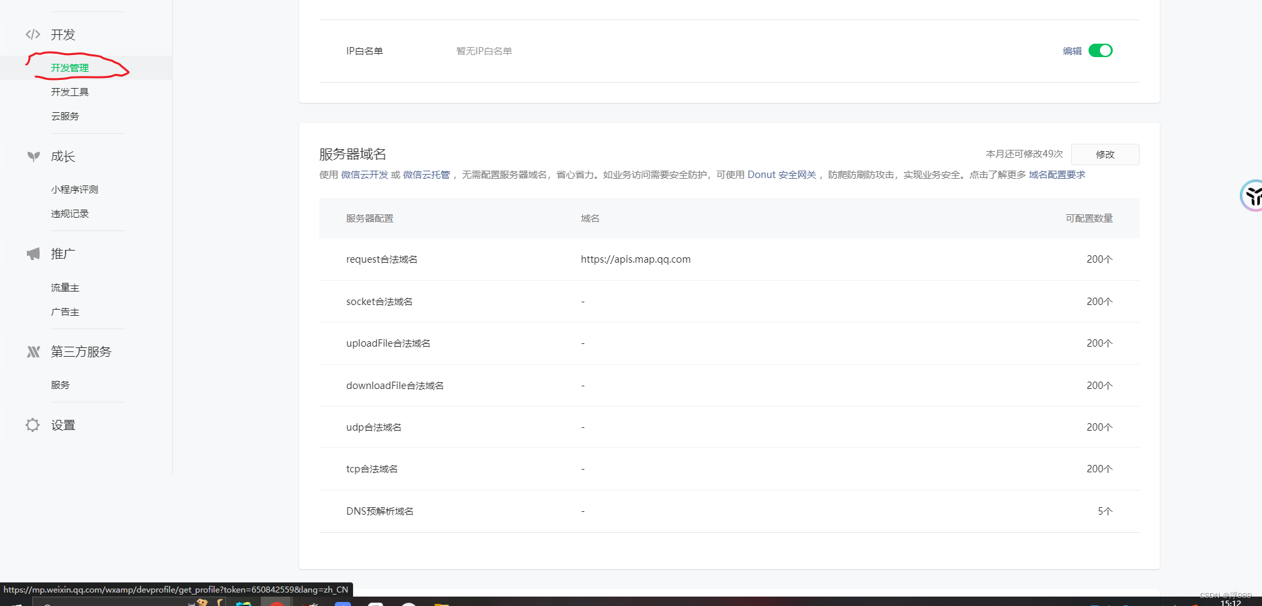
Task: Click the 开发 code brackets icon
Action: (33, 34)
